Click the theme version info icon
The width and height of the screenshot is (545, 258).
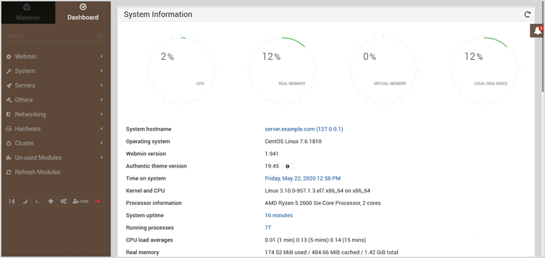(287, 166)
